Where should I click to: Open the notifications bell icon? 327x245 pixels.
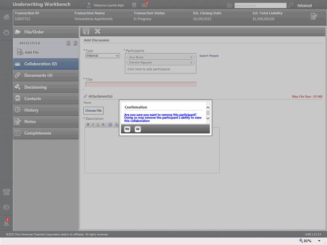click(7, 223)
